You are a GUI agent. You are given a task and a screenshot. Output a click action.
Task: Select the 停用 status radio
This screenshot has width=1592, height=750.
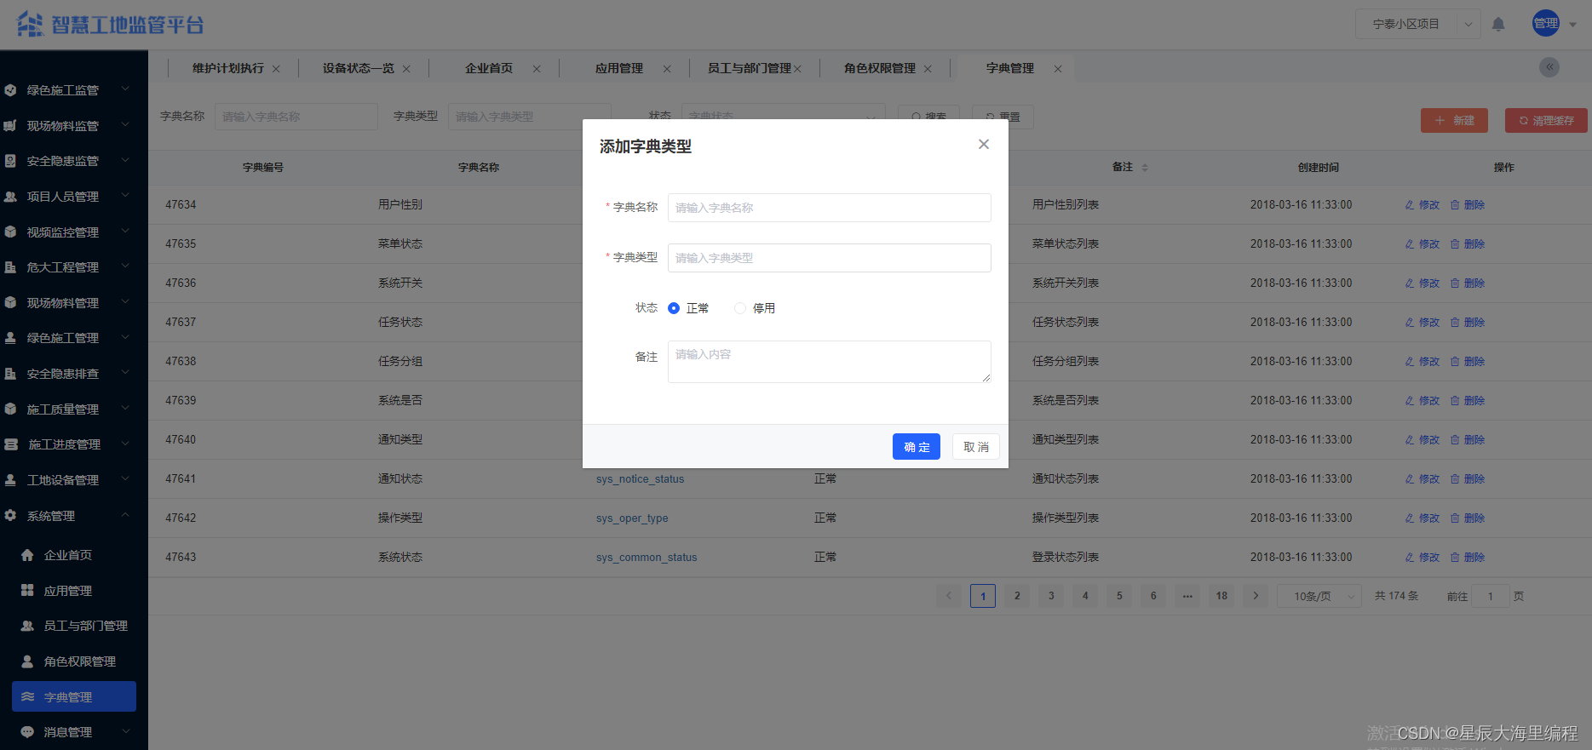(740, 308)
